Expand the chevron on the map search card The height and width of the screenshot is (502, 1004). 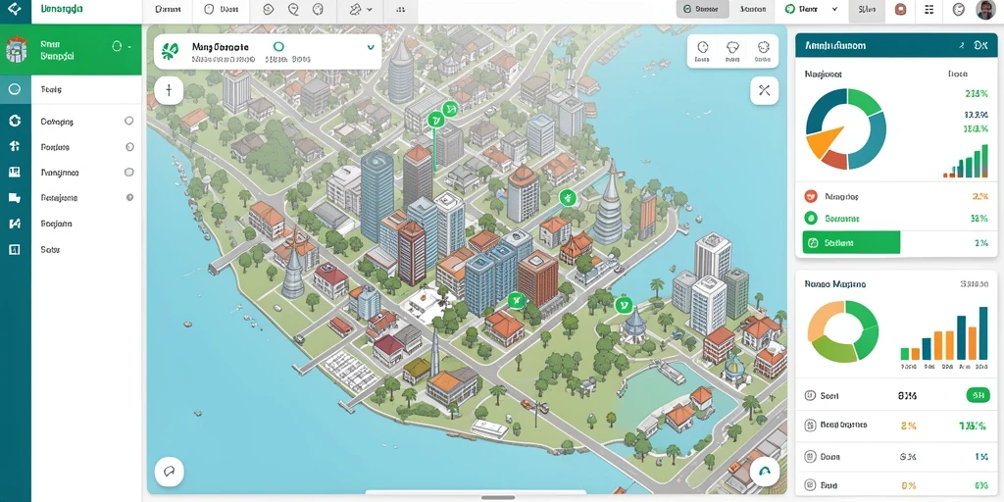coord(370,47)
